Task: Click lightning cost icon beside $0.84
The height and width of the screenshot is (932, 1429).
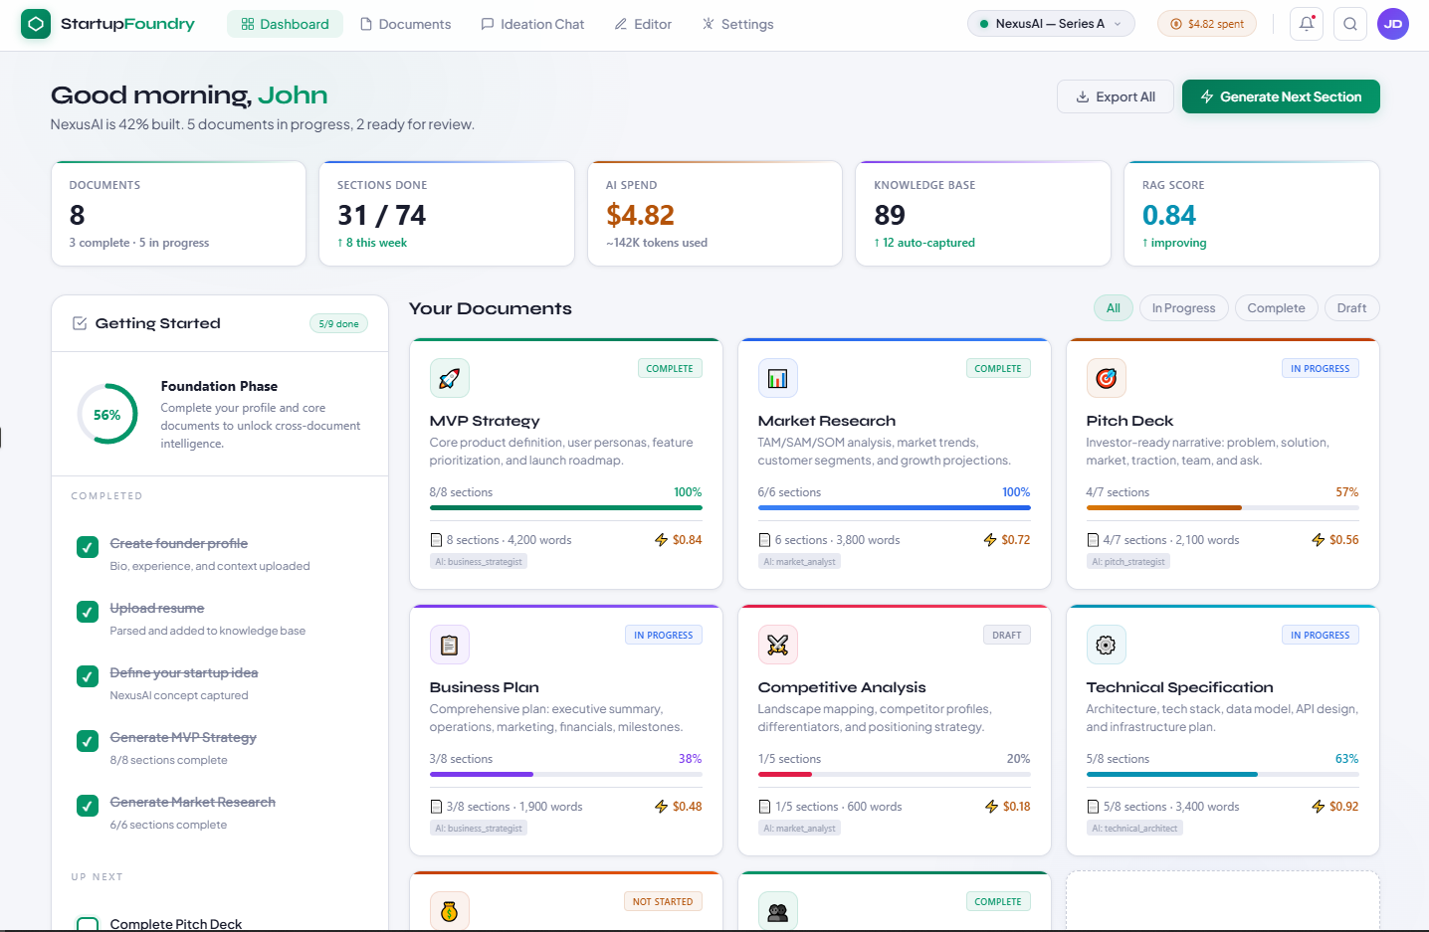Action: click(662, 540)
